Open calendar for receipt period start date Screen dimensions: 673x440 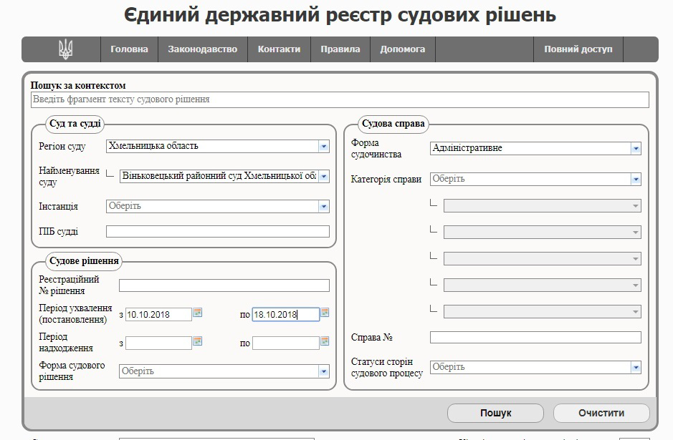[x=198, y=341]
